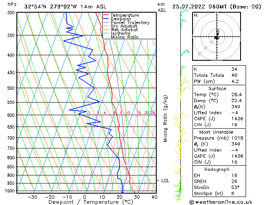265x205 pixels.
Task: Click the 'StmSpd (kt)' label
Action: tap(209, 194)
